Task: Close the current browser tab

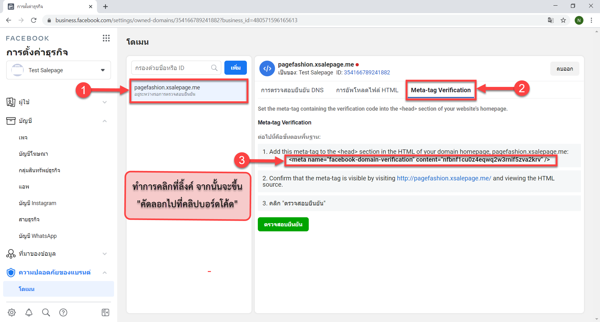Action: tap(91, 7)
